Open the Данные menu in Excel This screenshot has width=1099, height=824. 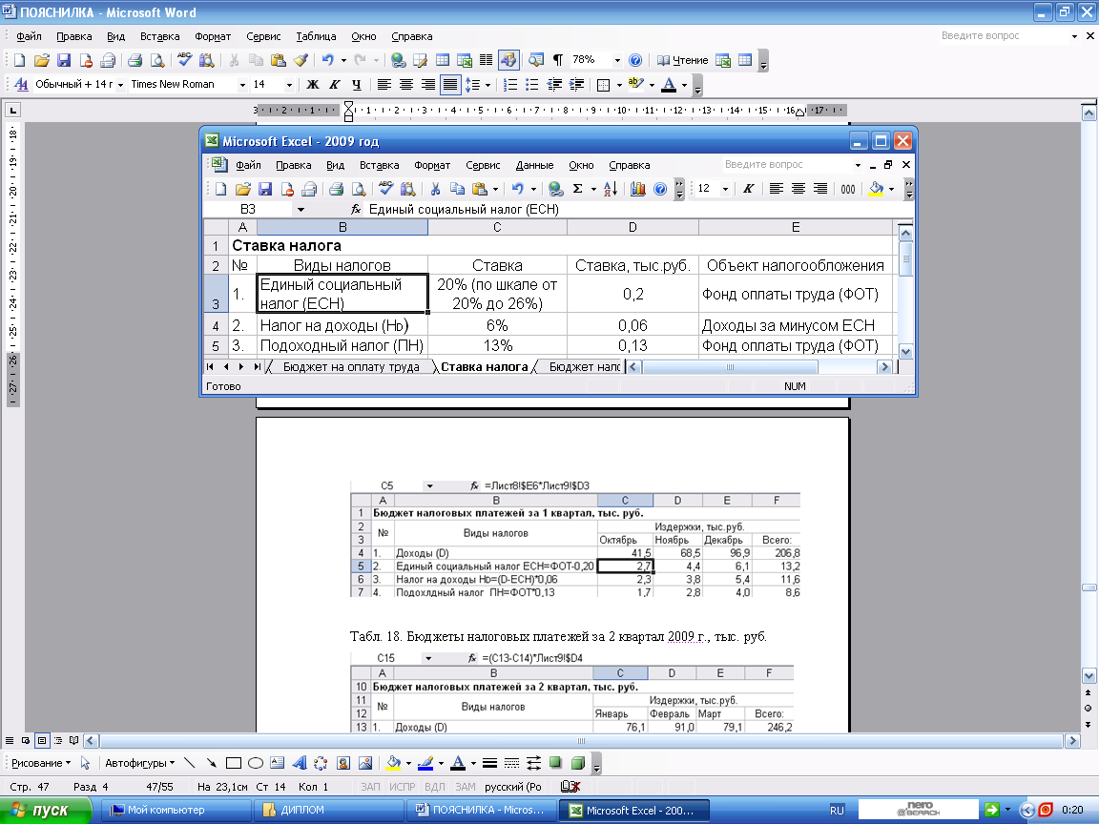[534, 165]
